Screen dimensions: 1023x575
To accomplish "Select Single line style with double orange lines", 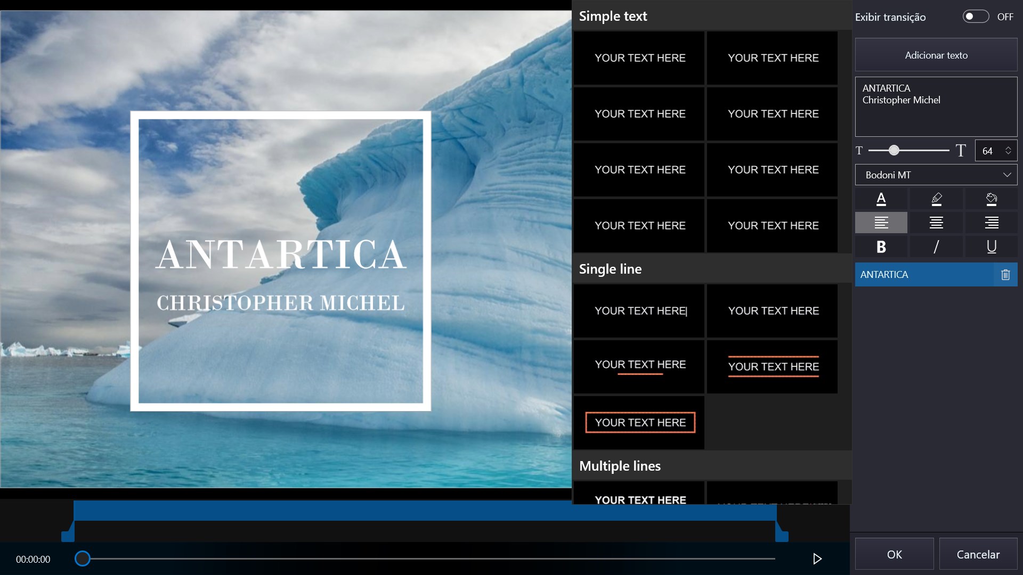I will tap(773, 367).
